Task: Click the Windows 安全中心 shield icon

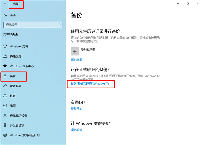Action: pyautogui.click(x=5, y=66)
